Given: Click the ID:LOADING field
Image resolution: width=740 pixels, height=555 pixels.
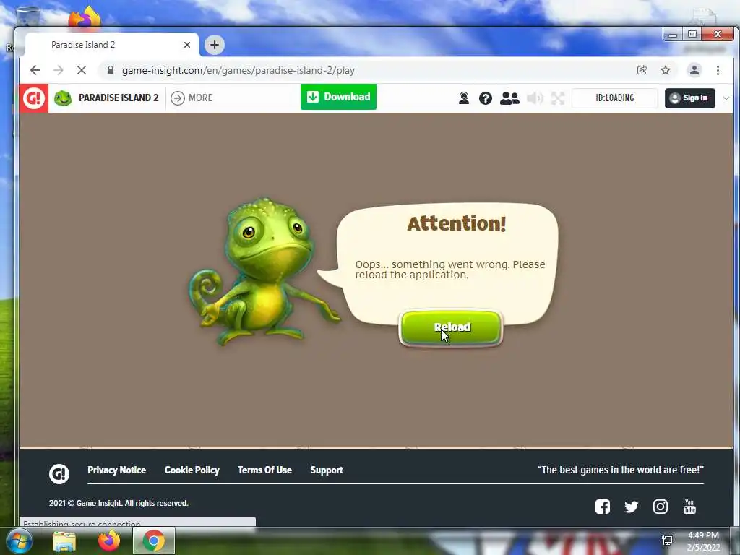Looking at the screenshot, I should (614, 98).
